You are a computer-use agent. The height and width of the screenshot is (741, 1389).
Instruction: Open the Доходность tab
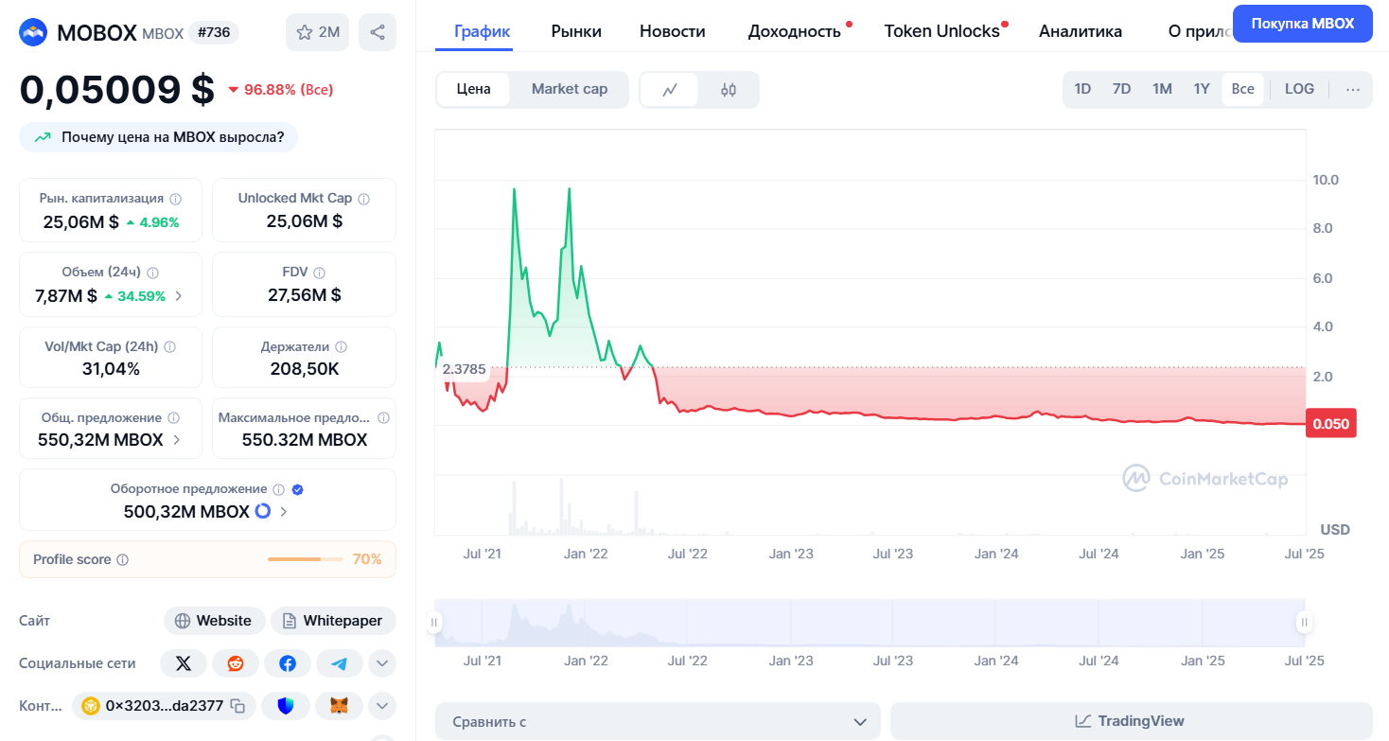click(x=795, y=31)
